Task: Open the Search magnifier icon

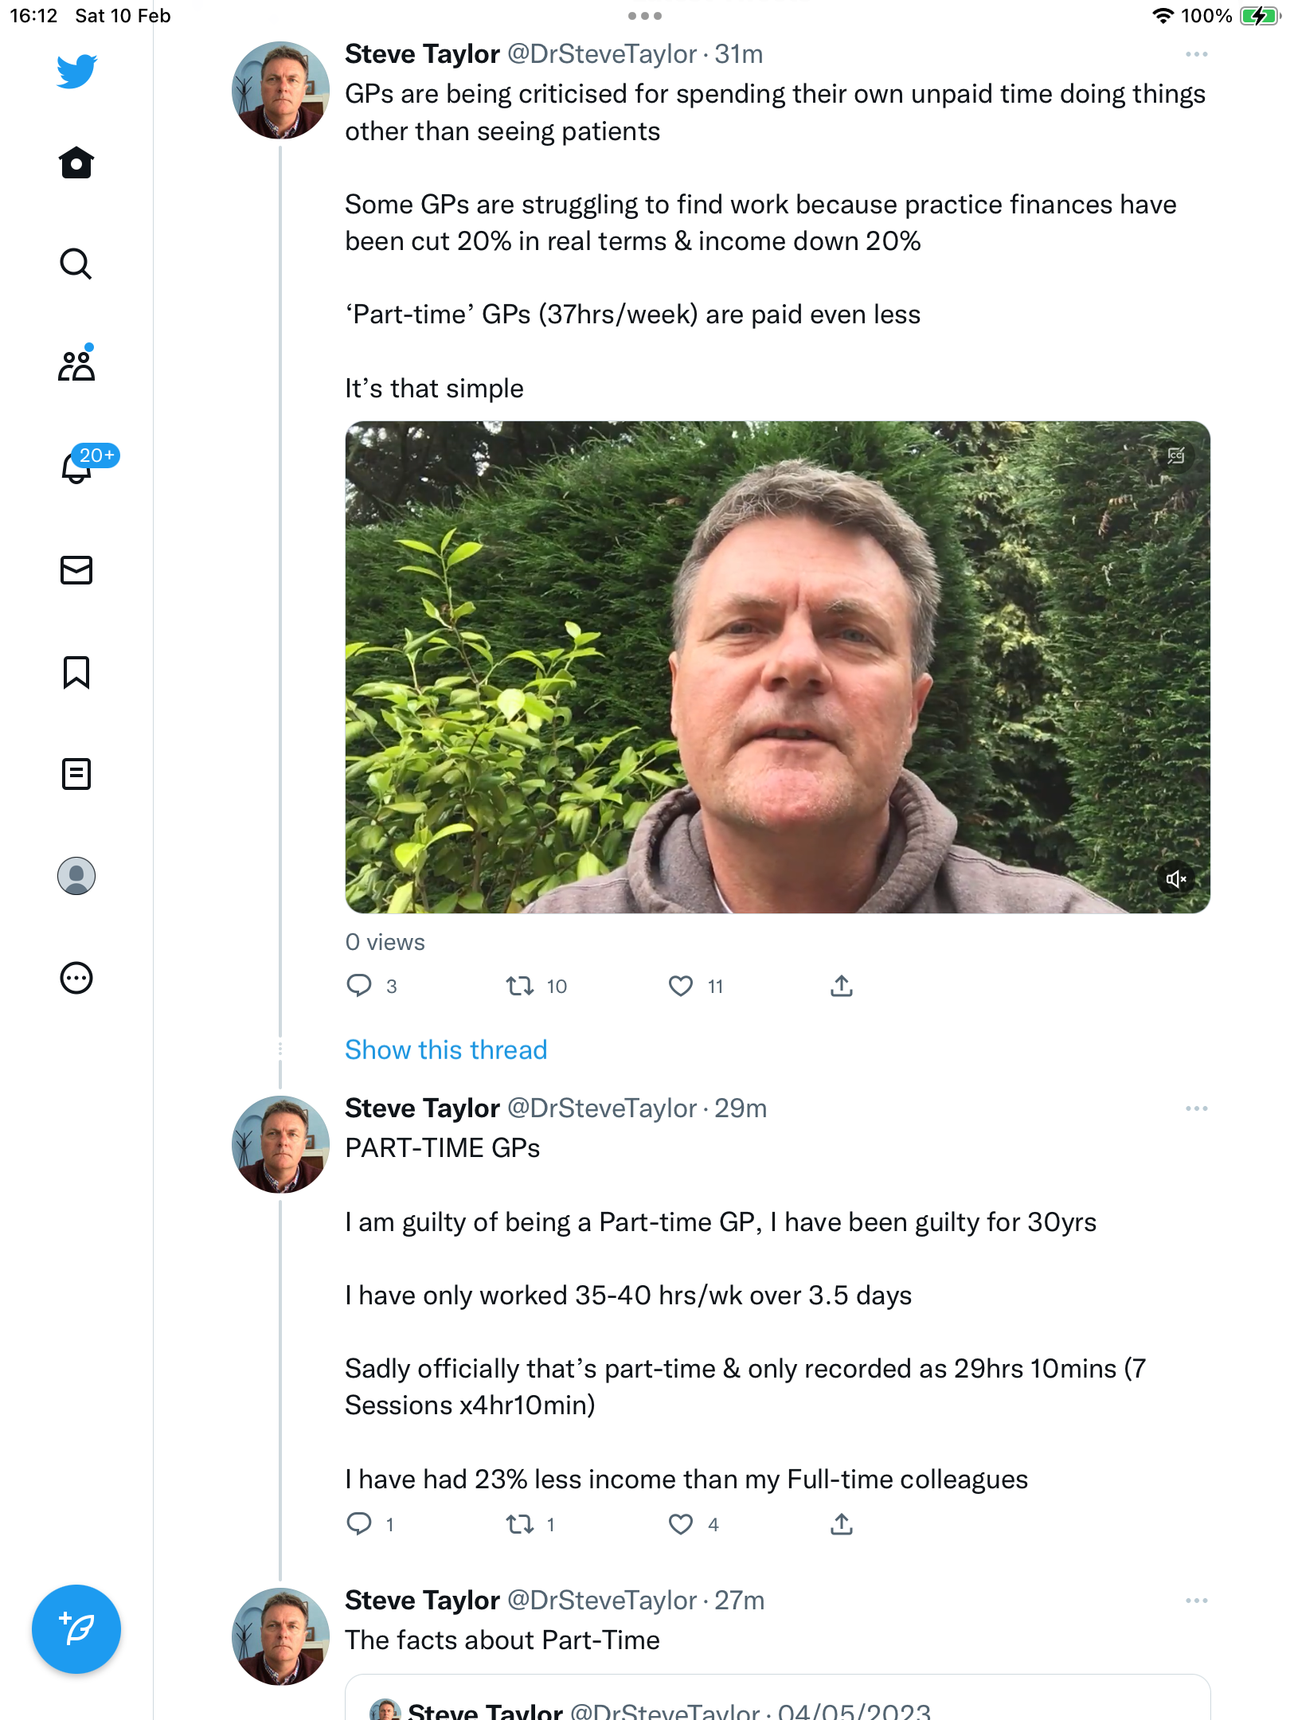Action: click(76, 264)
